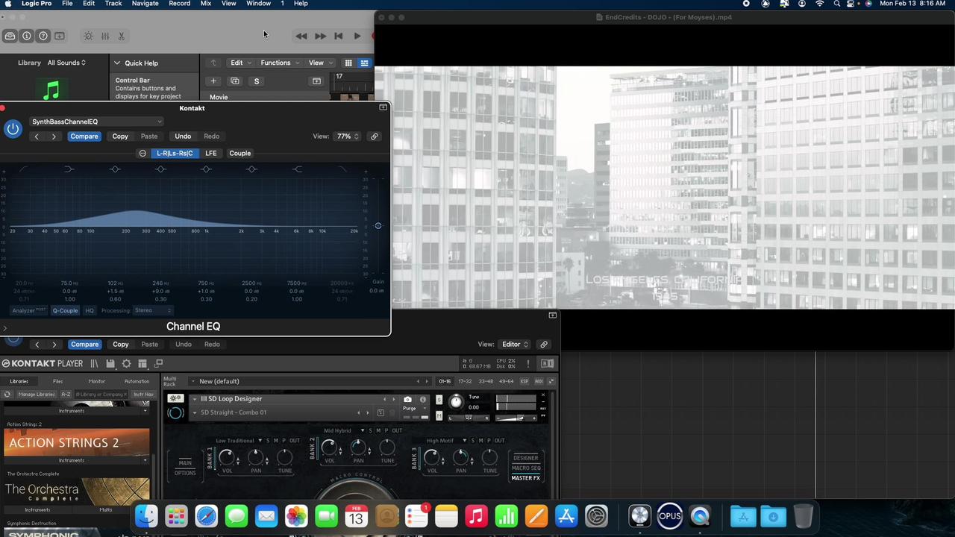The image size is (955, 537).
Task: Open the chain link icon in EQ header
Action: pyautogui.click(x=375, y=136)
